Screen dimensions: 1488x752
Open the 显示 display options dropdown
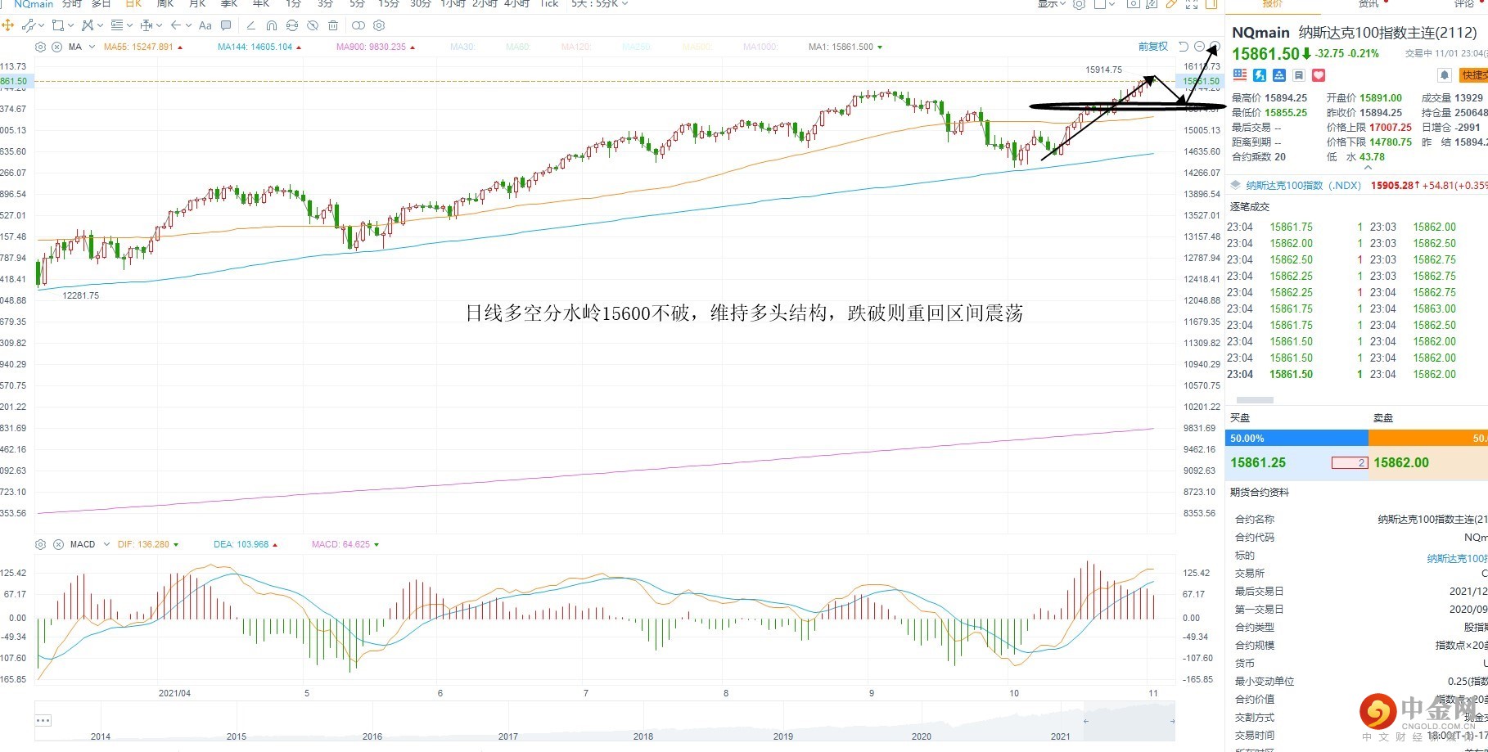pos(1051,4)
